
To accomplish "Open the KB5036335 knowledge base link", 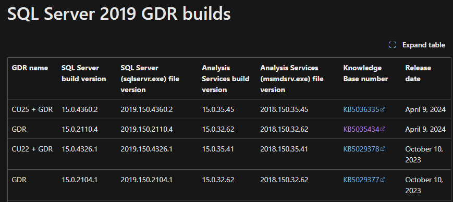I will click(x=361, y=110).
